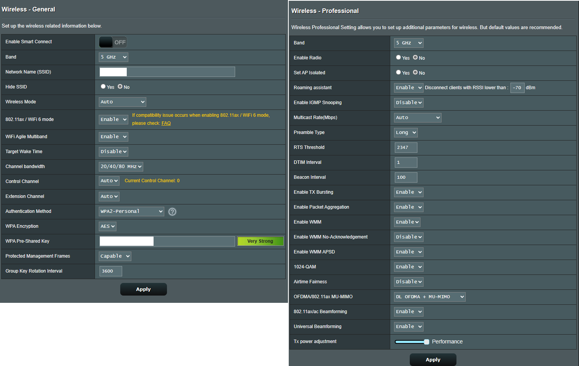
Task: Apply the Wireless Professional settings
Action: [433, 360]
